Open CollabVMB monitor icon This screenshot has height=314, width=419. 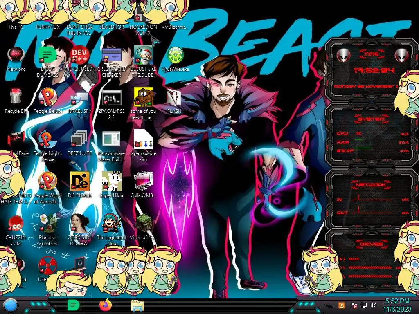point(143,181)
